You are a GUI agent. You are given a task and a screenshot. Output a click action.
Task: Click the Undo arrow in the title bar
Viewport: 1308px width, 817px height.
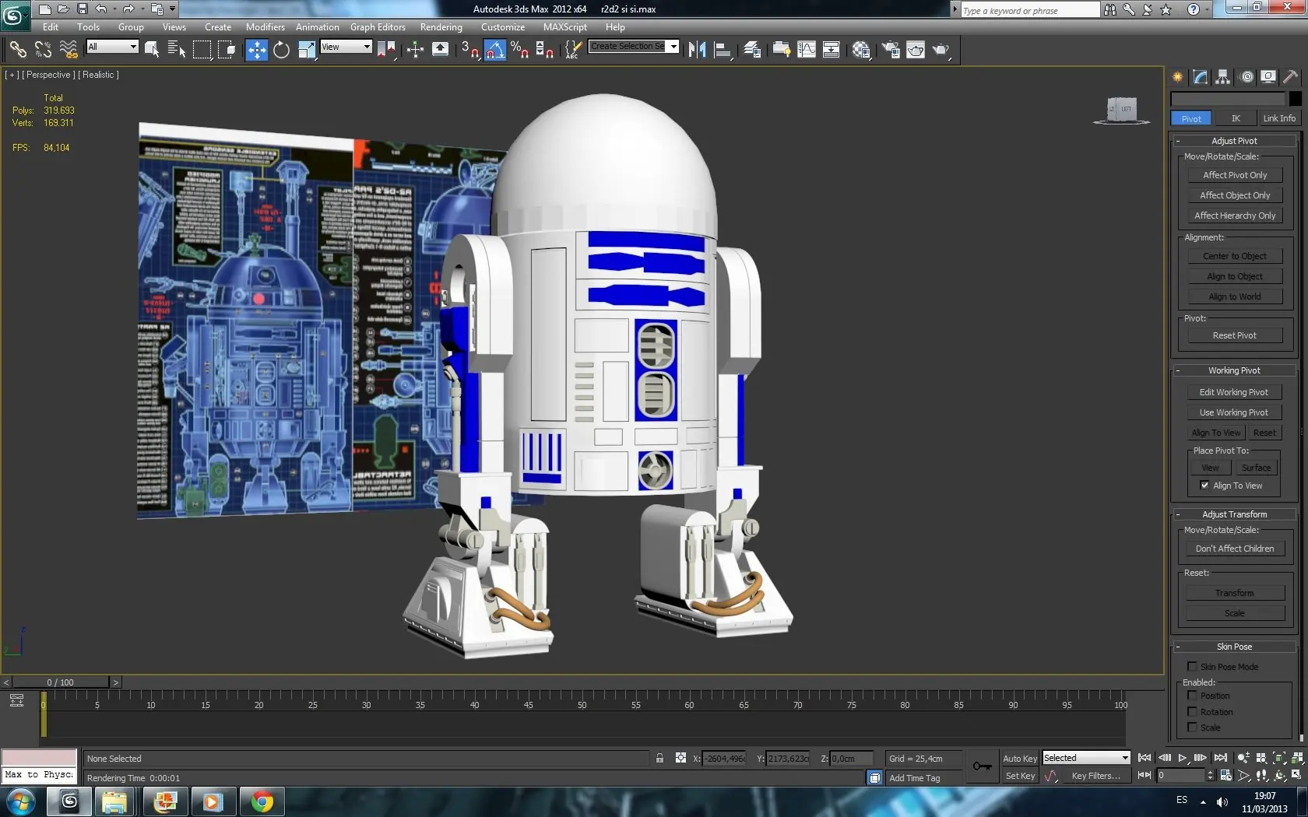point(100,9)
